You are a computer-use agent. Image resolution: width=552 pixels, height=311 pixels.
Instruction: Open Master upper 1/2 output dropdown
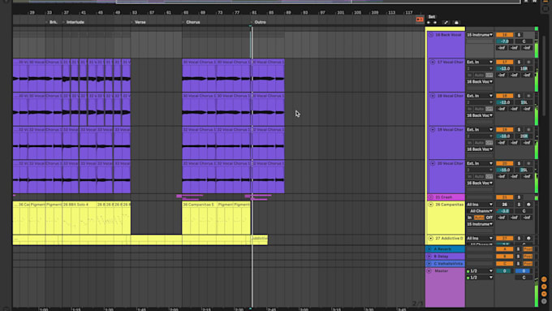[480, 271]
